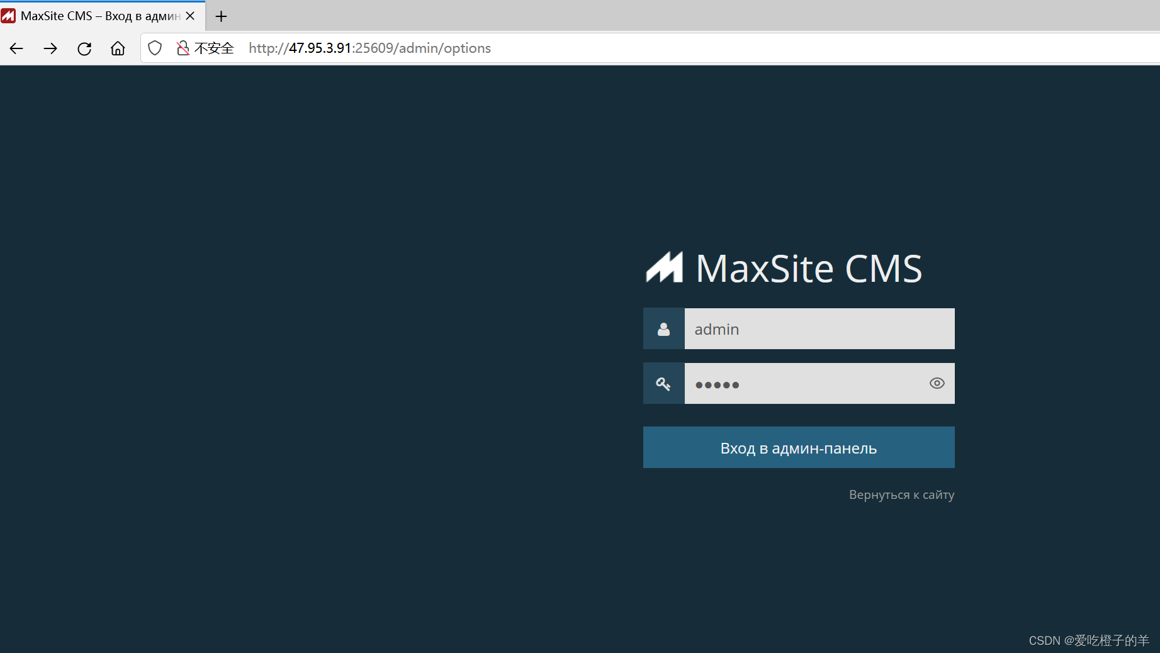Click the user icon beside the login field
The height and width of the screenshot is (653, 1160).
(x=663, y=329)
